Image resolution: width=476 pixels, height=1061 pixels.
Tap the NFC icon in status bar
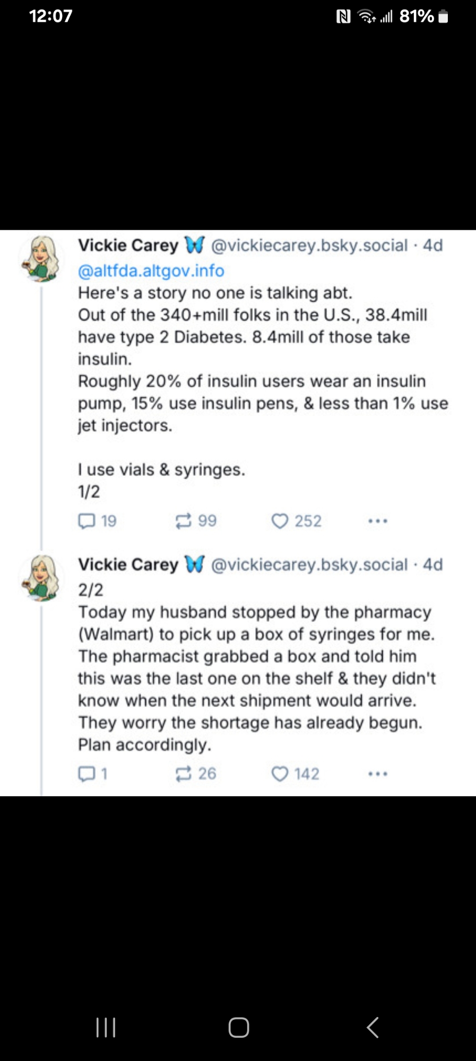pos(343,17)
